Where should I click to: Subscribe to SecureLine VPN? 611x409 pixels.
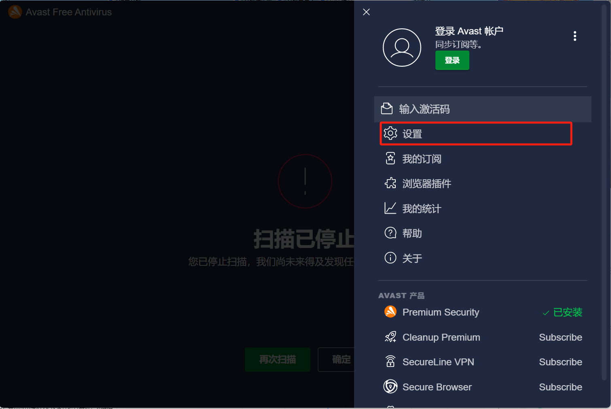[560, 362]
